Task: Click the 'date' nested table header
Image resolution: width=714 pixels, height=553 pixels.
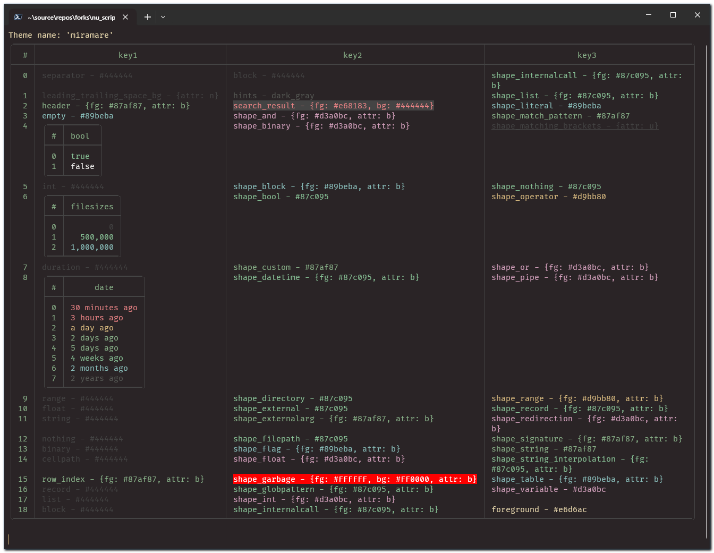Action: (x=104, y=287)
